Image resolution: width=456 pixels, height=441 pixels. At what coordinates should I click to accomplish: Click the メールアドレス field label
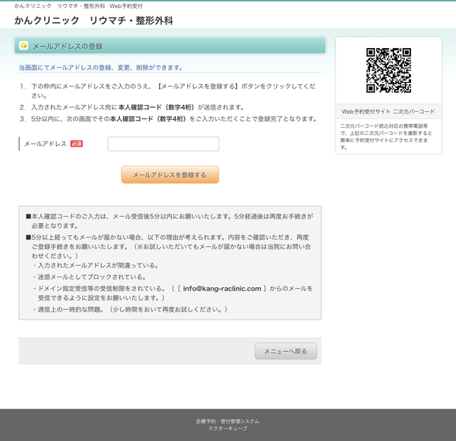point(46,144)
